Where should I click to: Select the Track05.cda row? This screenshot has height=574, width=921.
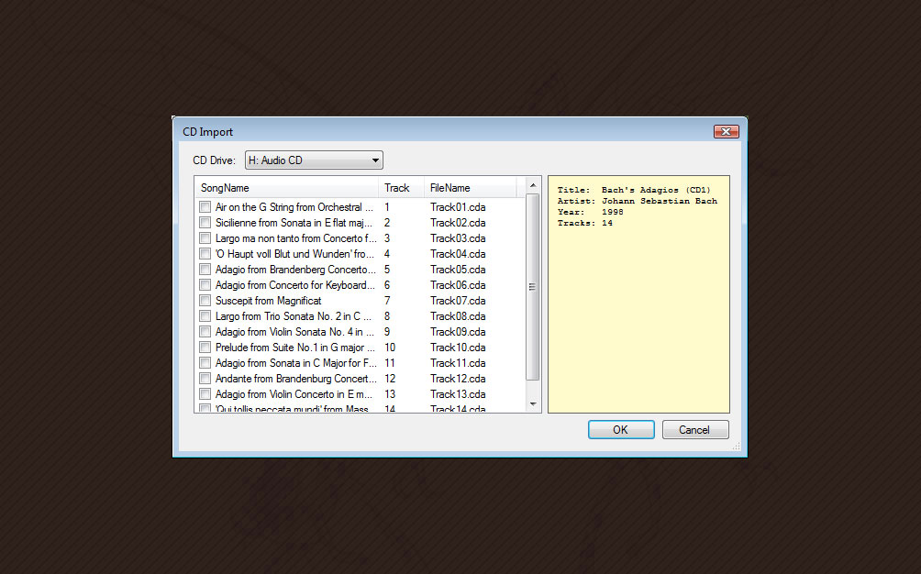coord(458,269)
